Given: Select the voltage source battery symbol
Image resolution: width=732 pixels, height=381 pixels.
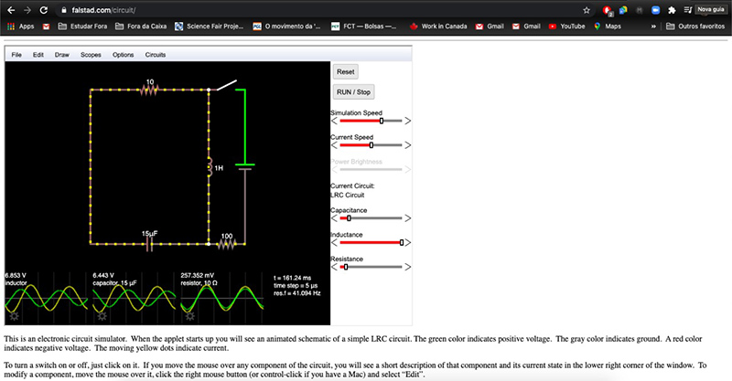Looking at the screenshot, I should coord(244,167).
